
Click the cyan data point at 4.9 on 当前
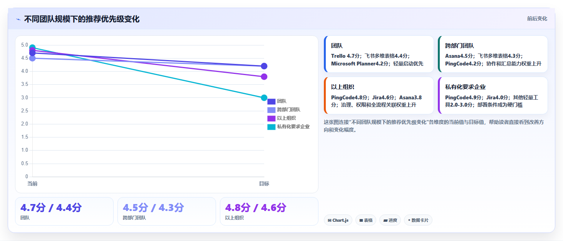point(32,48)
